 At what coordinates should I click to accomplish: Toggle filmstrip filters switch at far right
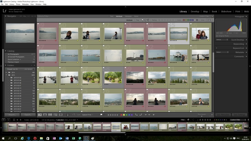248,120
